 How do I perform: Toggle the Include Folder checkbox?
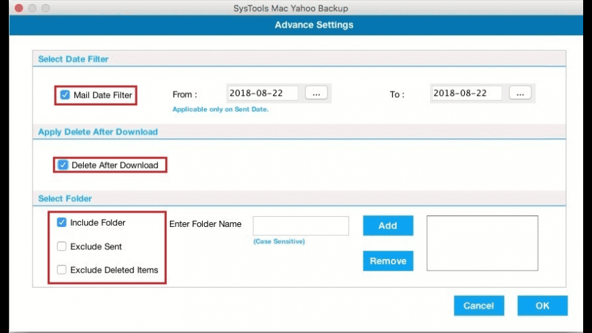pyautogui.click(x=61, y=222)
